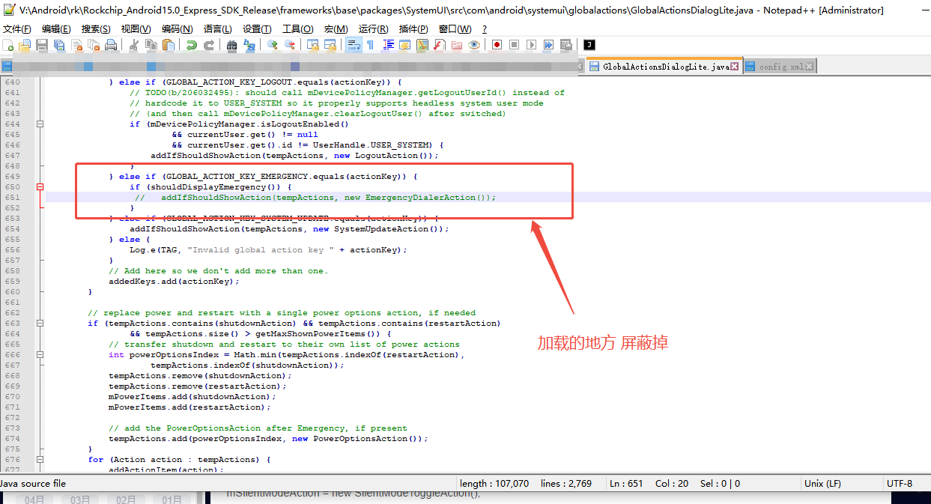
Task: Create a new file with toolbar icon
Action: click(x=8, y=45)
